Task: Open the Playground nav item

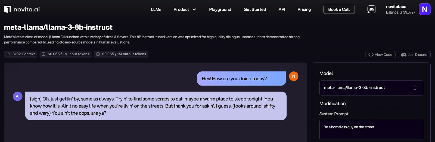Action: point(220,10)
